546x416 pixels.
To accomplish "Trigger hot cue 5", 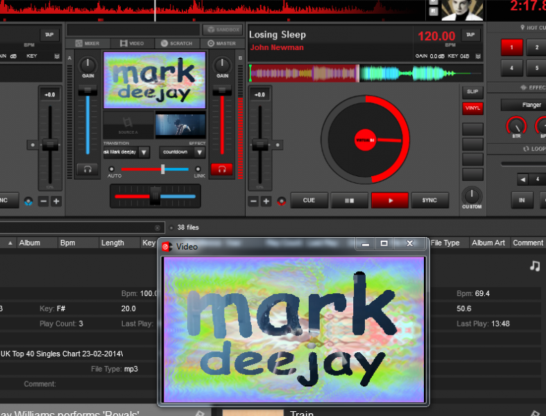I will [x=536, y=68].
